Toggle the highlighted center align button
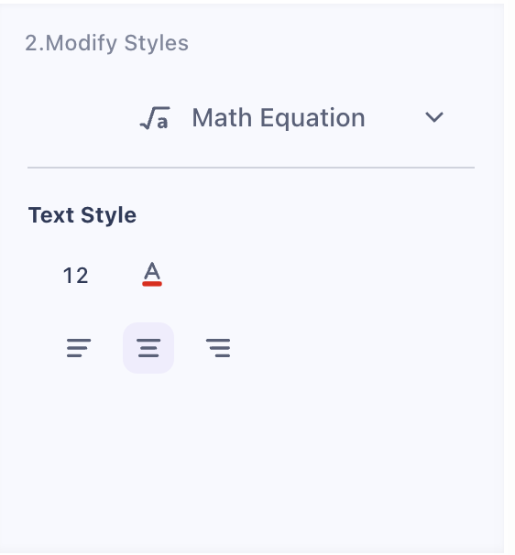Image resolution: width=515 pixels, height=555 pixels. (x=148, y=348)
